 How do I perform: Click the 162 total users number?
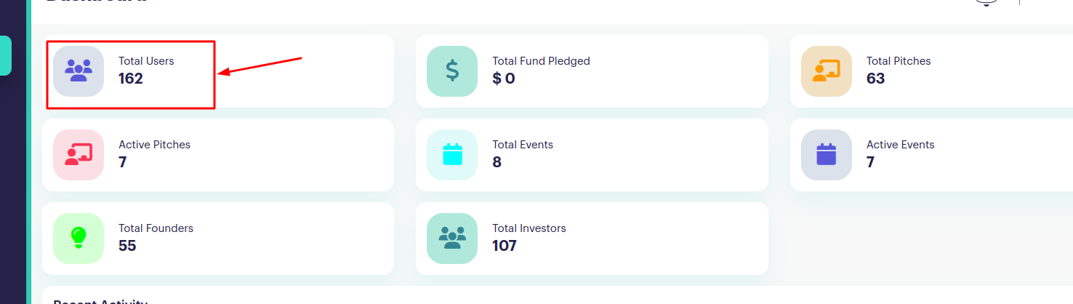point(131,79)
